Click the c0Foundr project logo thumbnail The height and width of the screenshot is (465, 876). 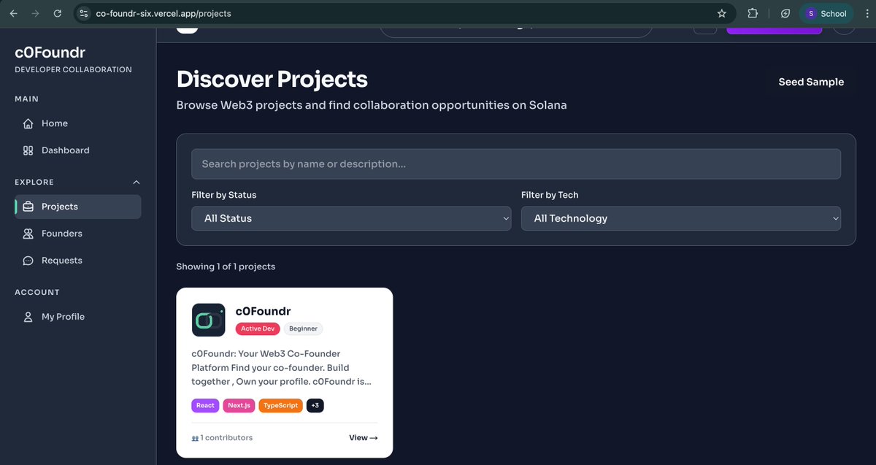pos(209,320)
